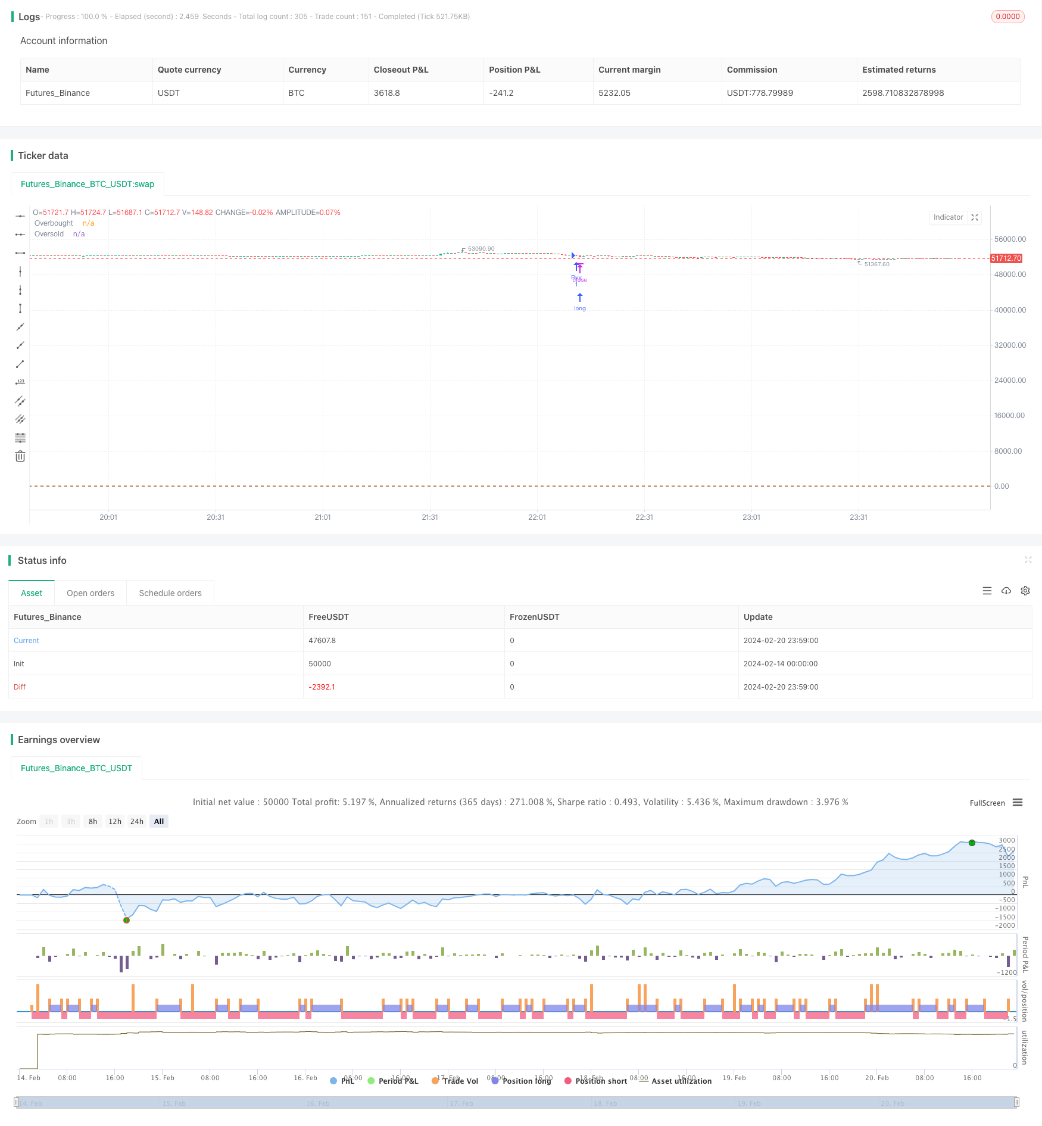
Task: Set zoom range to 24h
Action: click(x=137, y=821)
